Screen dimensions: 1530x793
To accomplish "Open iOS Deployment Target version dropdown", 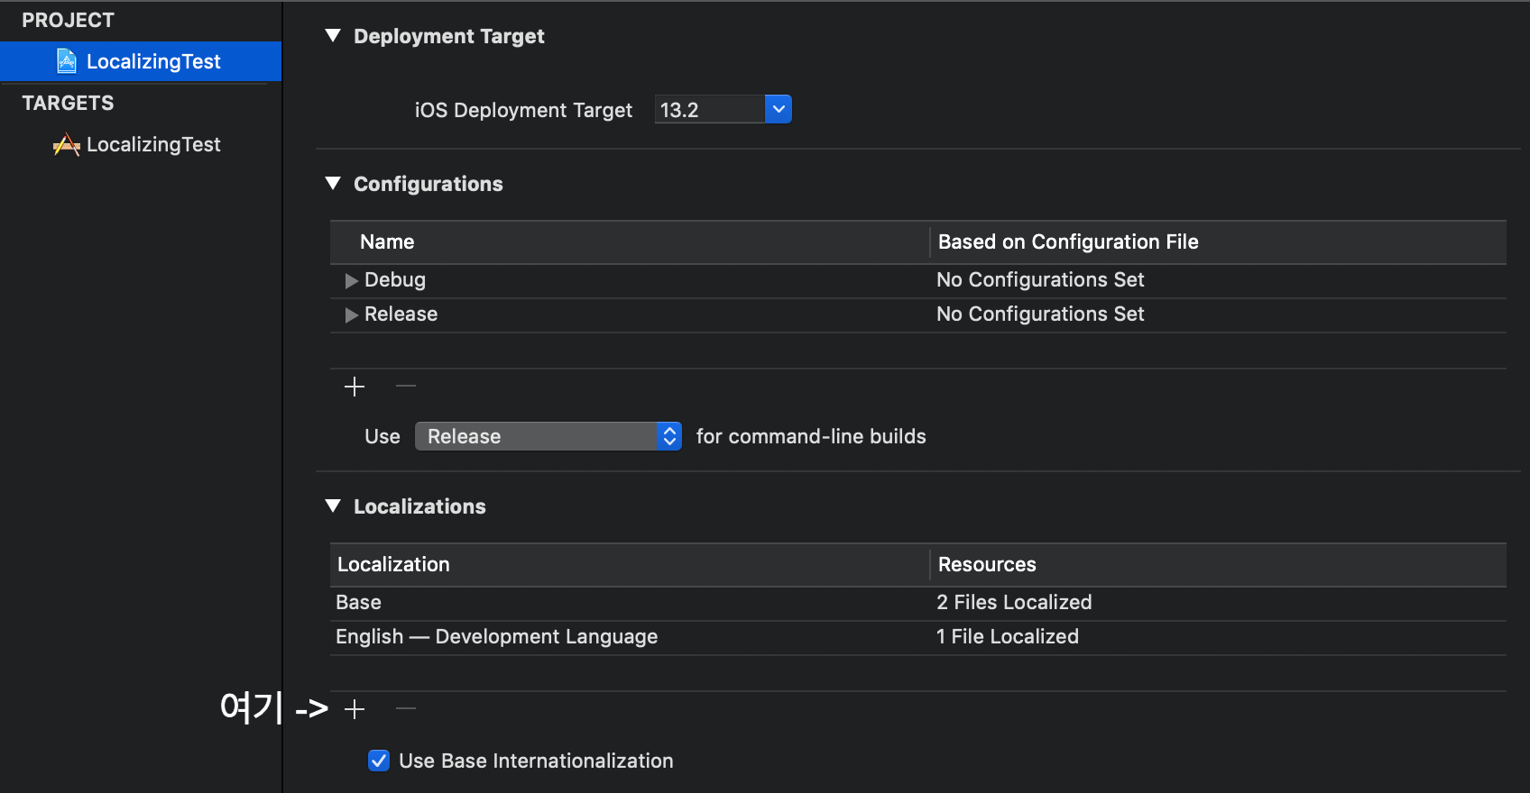I will 779,109.
